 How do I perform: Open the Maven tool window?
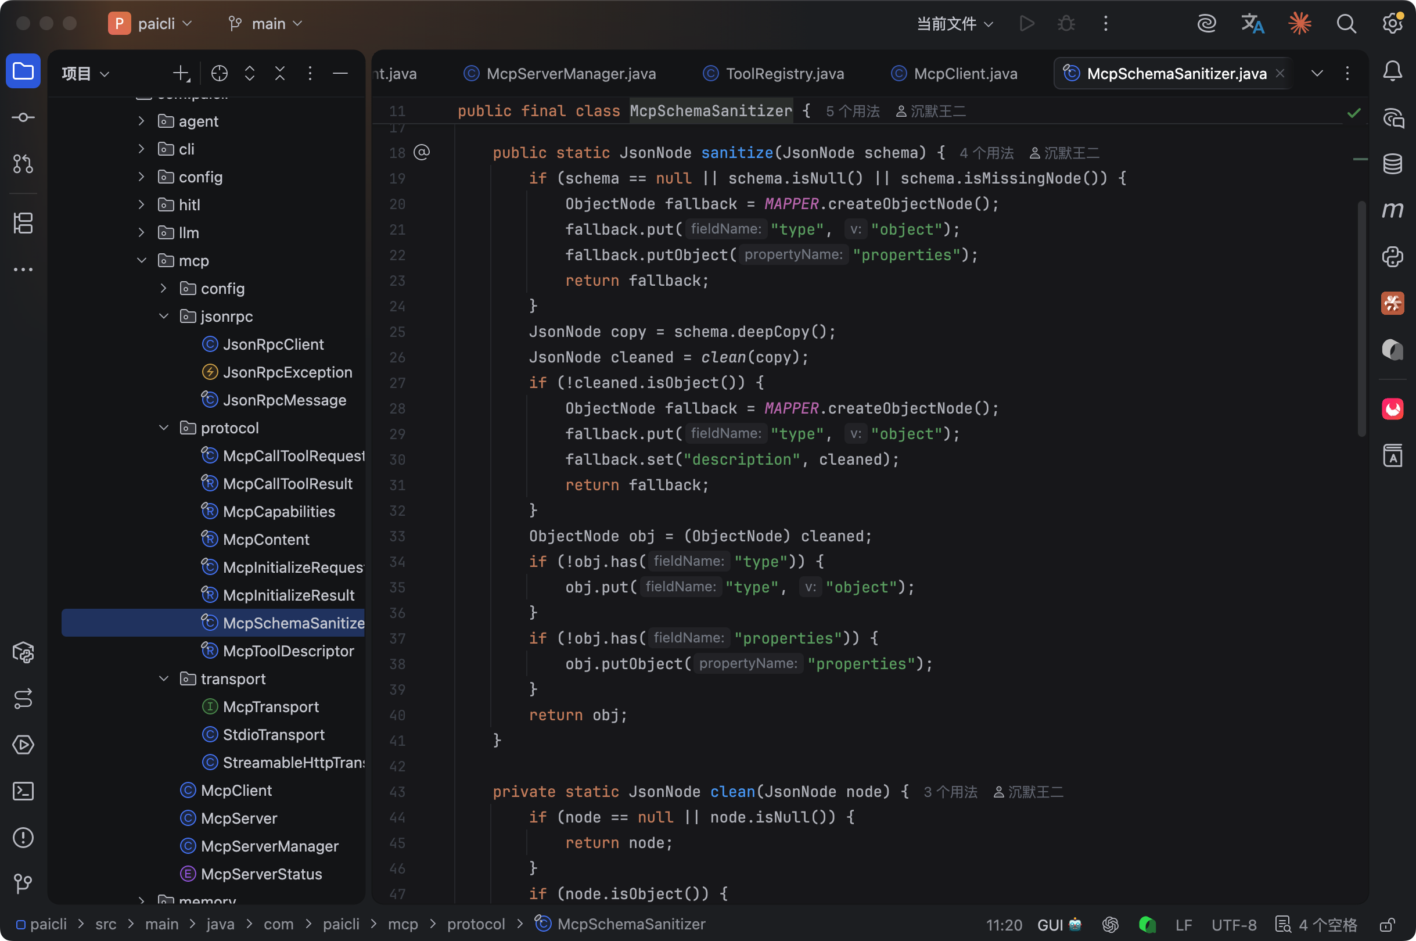[x=1392, y=210]
